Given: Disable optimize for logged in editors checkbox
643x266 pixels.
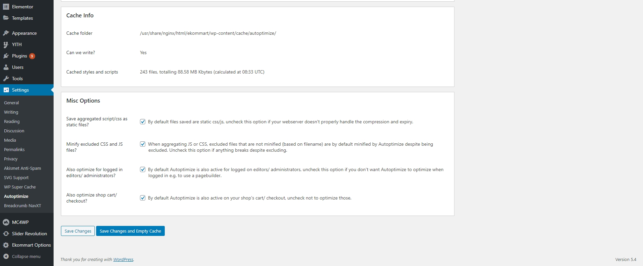Looking at the screenshot, I should click(x=143, y=169).
